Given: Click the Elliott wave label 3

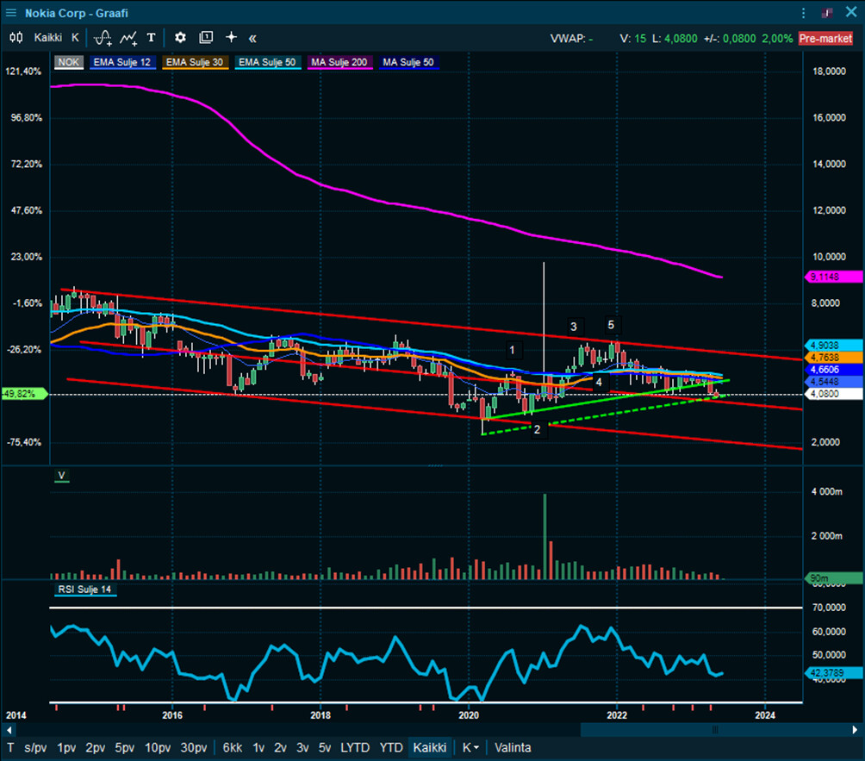Looking at the screenshot, I should tap(574, 327).
